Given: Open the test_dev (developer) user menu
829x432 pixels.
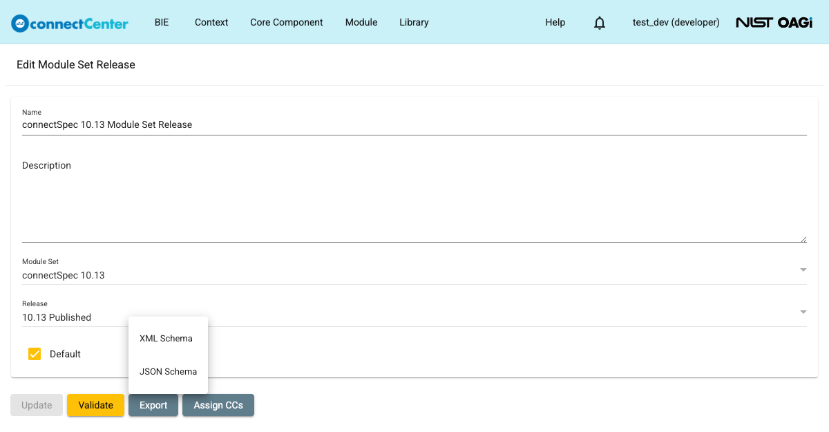Looking at the screenshot, I should pyautogui.click(x=676, y=22).
